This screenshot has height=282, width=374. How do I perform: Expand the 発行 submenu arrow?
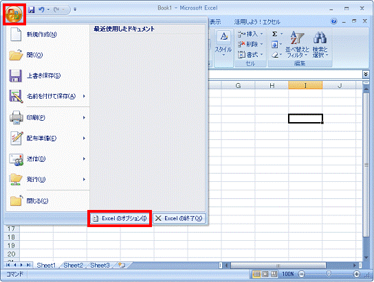coord(84,180)
